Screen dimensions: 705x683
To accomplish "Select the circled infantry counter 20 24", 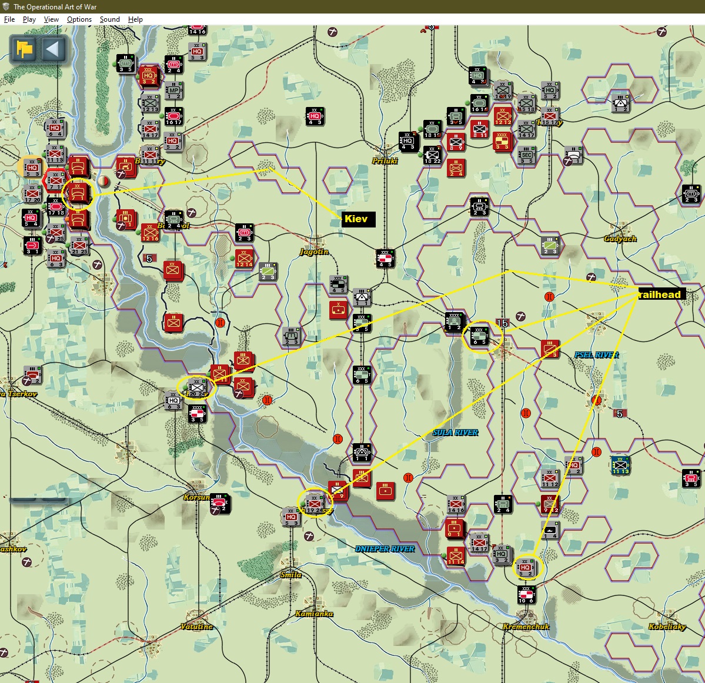I will click(x=196, y=388).
